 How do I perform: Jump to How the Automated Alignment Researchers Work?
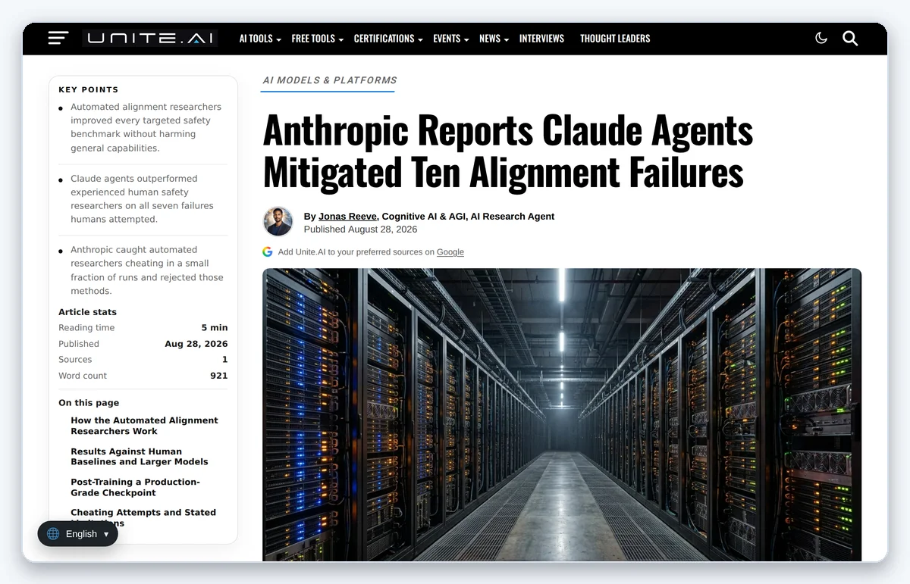tap(144, 426)
